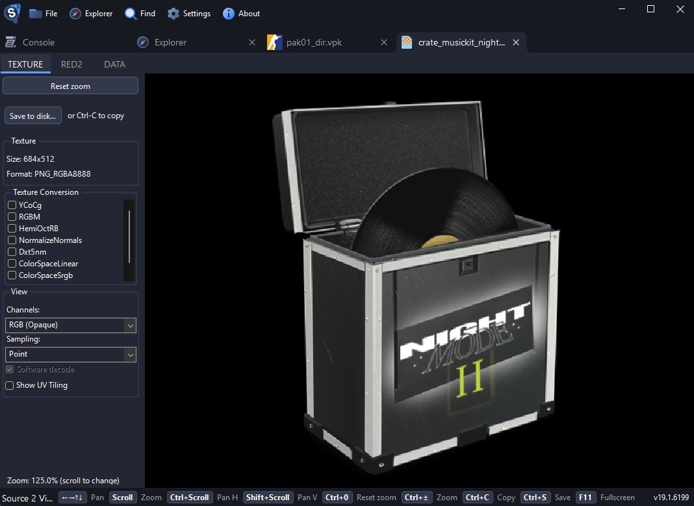
Task: Enable the ColorSpaceSrgb checkbox
Action: (12, 275)
